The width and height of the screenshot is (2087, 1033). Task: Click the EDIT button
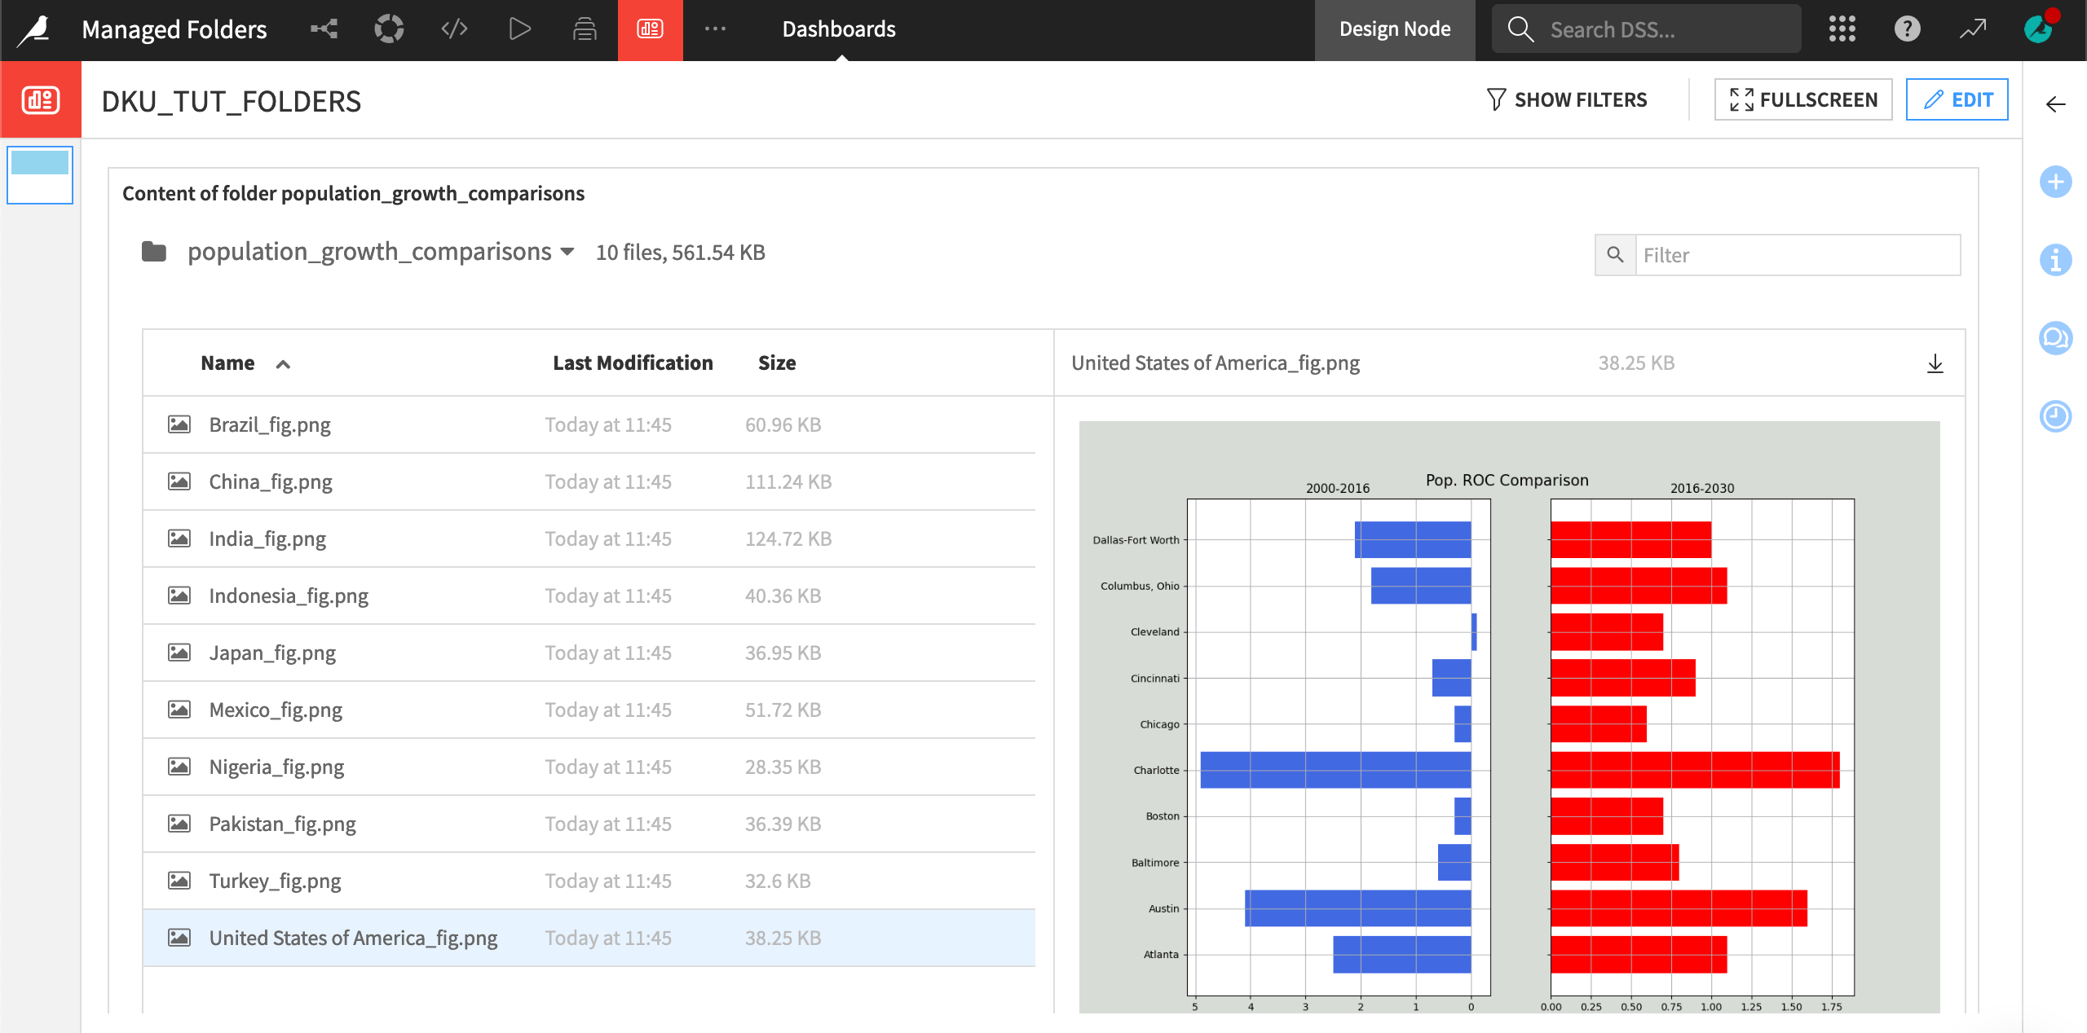click(1957, 100)
